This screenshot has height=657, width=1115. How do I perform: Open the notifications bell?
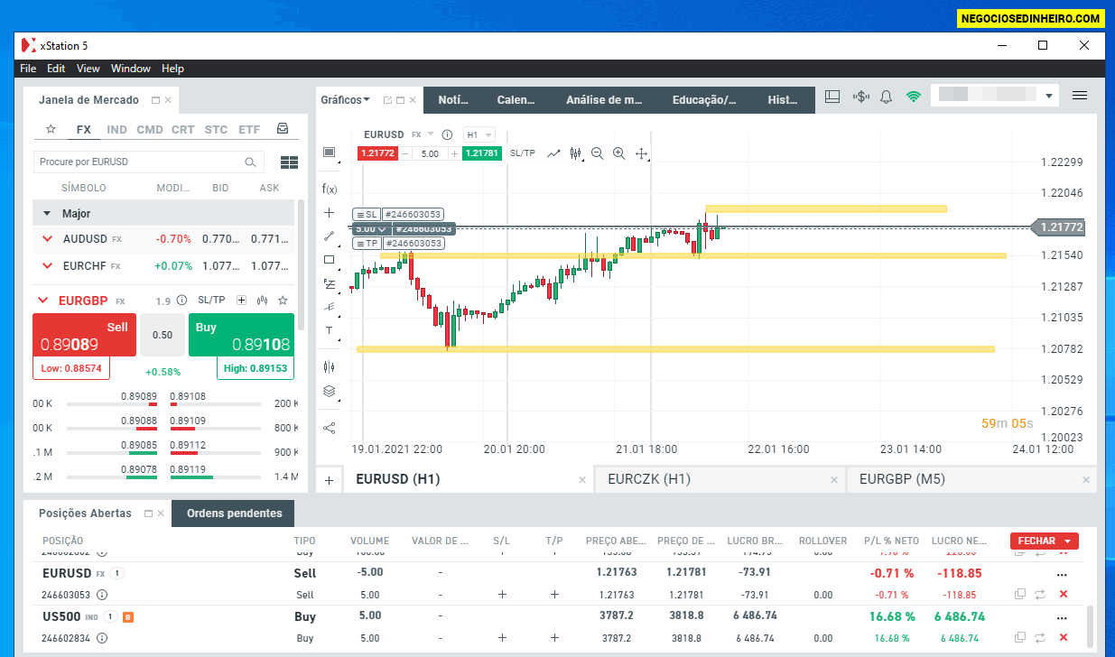pos(886,95)
